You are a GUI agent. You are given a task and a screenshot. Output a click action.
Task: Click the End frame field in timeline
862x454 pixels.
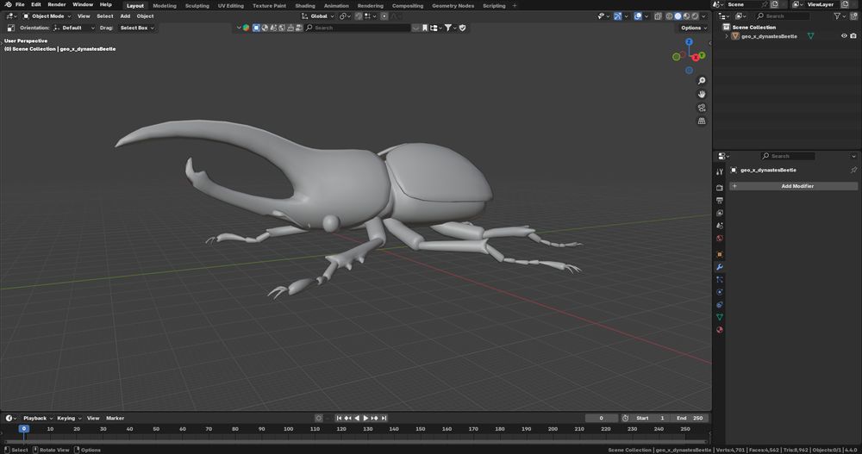point(689,418)
